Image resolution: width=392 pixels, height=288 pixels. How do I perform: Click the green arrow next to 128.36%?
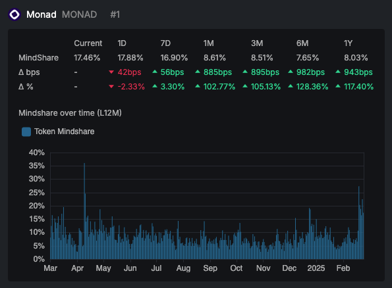point(291,86)
